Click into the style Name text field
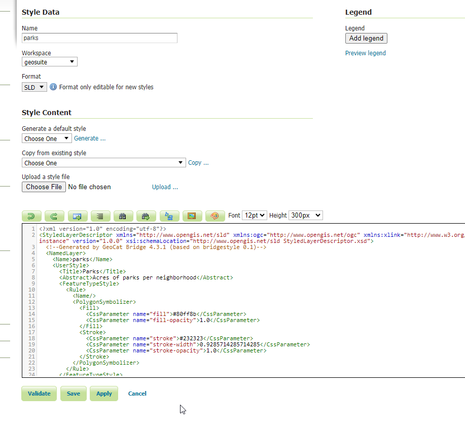 point(99,38)
